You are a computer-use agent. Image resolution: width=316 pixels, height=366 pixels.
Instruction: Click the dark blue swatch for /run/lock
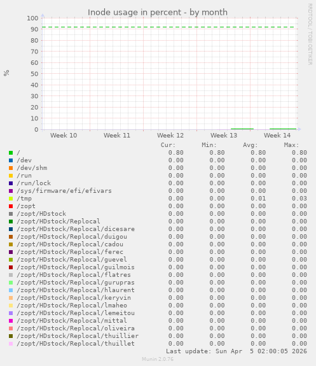click(11, 183)
